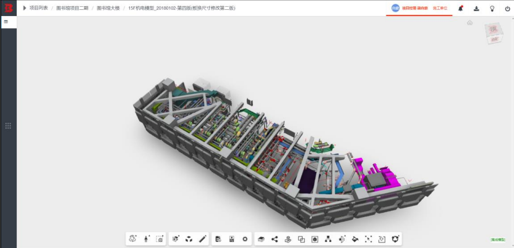Open 图书馆项目二期 breadcrumb
514x248 pixels.
pyautogui.click(x=72, y=8)
